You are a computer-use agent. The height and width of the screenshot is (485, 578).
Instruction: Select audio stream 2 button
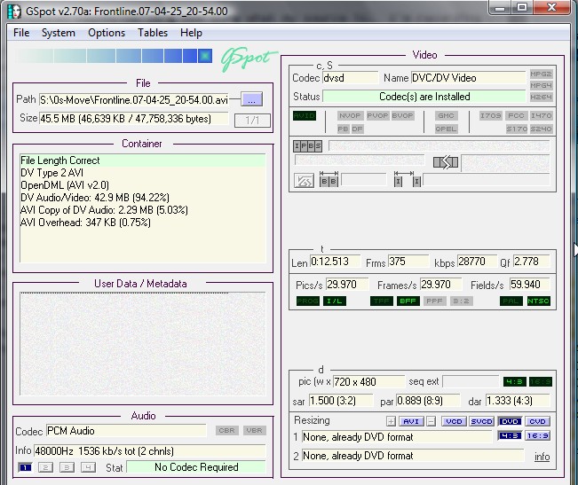click(x=45, y=467)
